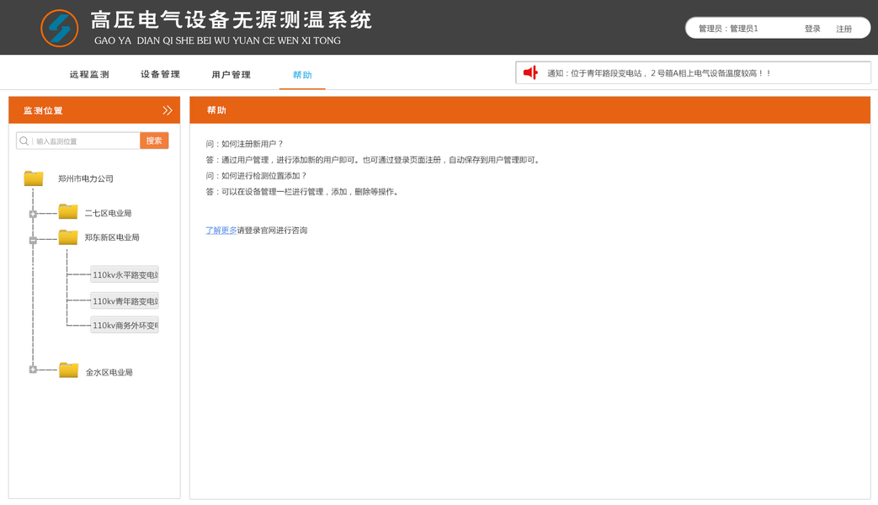Screen dimensions: 878x505
Task: Select the 金水区电业局 label
Action: click(x=109, y=372)
